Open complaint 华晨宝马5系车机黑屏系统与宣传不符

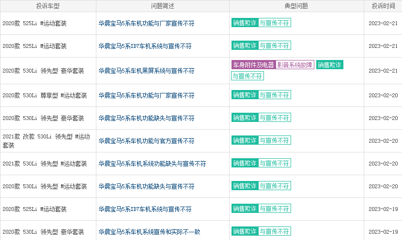coord(146,71)
